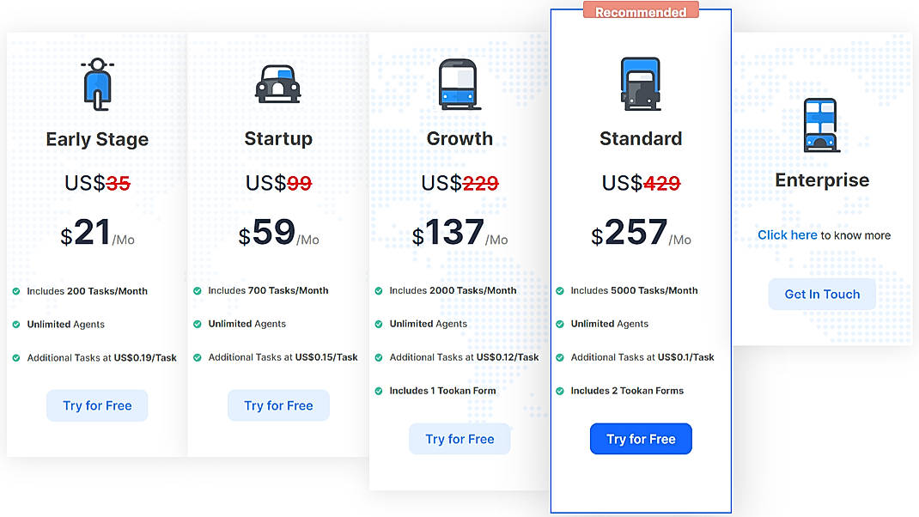The height and width of the screenshot is (517, 919).
Task: Click checkmark next to Additional Tasks at US$0.19/Task
Action: coord(17,357)
